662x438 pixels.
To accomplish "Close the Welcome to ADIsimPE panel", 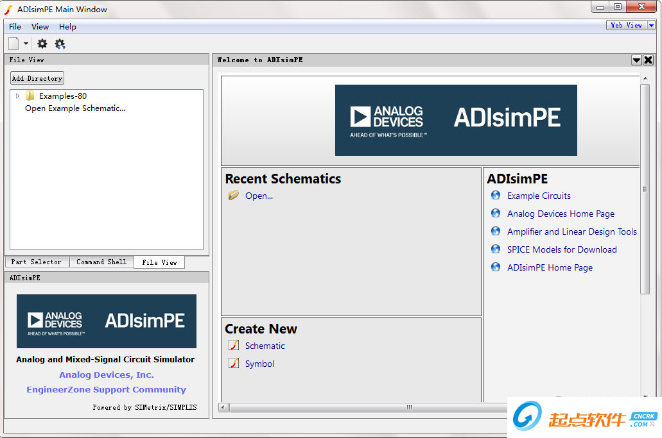I will coord(648,60).
